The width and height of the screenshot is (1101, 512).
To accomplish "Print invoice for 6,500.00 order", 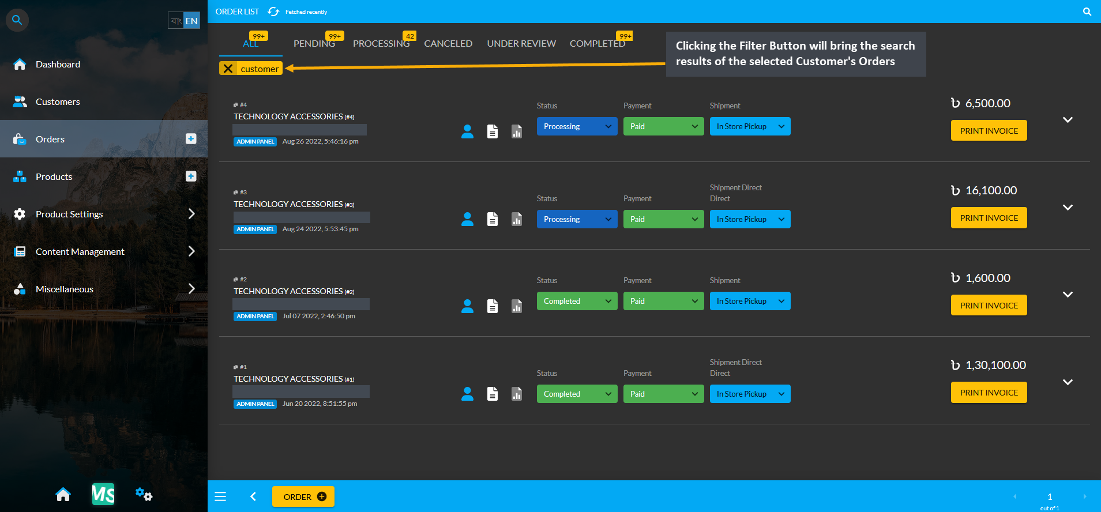I will pos(989,130).
